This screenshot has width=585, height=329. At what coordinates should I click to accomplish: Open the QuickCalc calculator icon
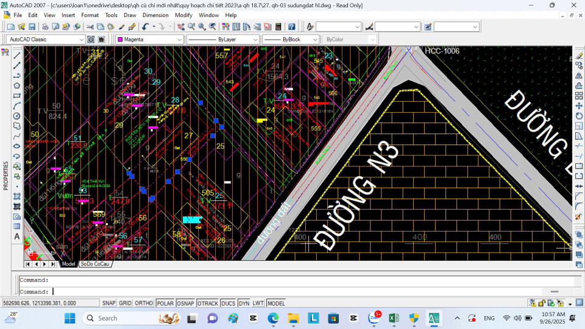[278, 27]
